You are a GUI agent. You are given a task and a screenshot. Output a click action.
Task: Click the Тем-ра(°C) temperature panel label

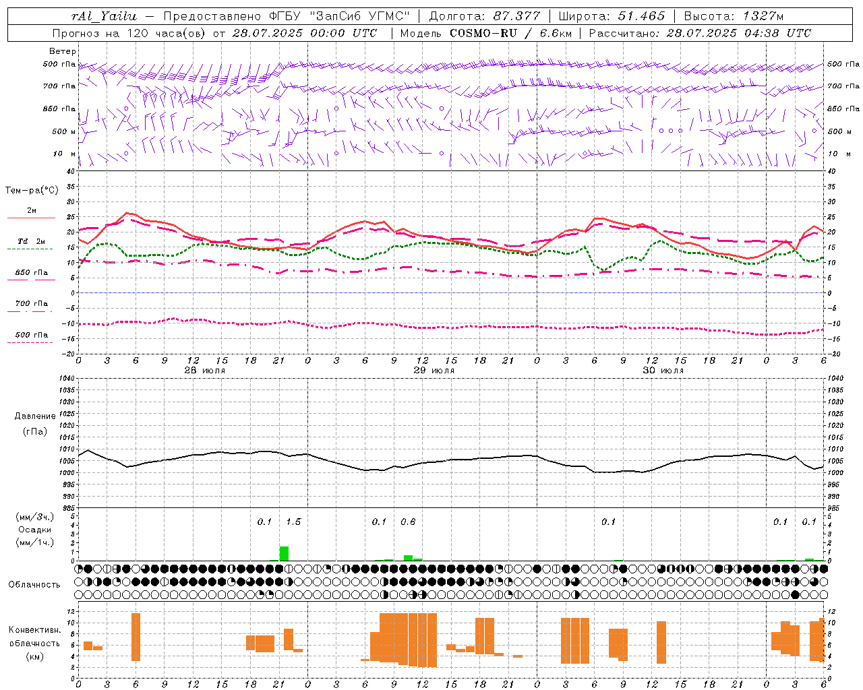click(32, 191)
